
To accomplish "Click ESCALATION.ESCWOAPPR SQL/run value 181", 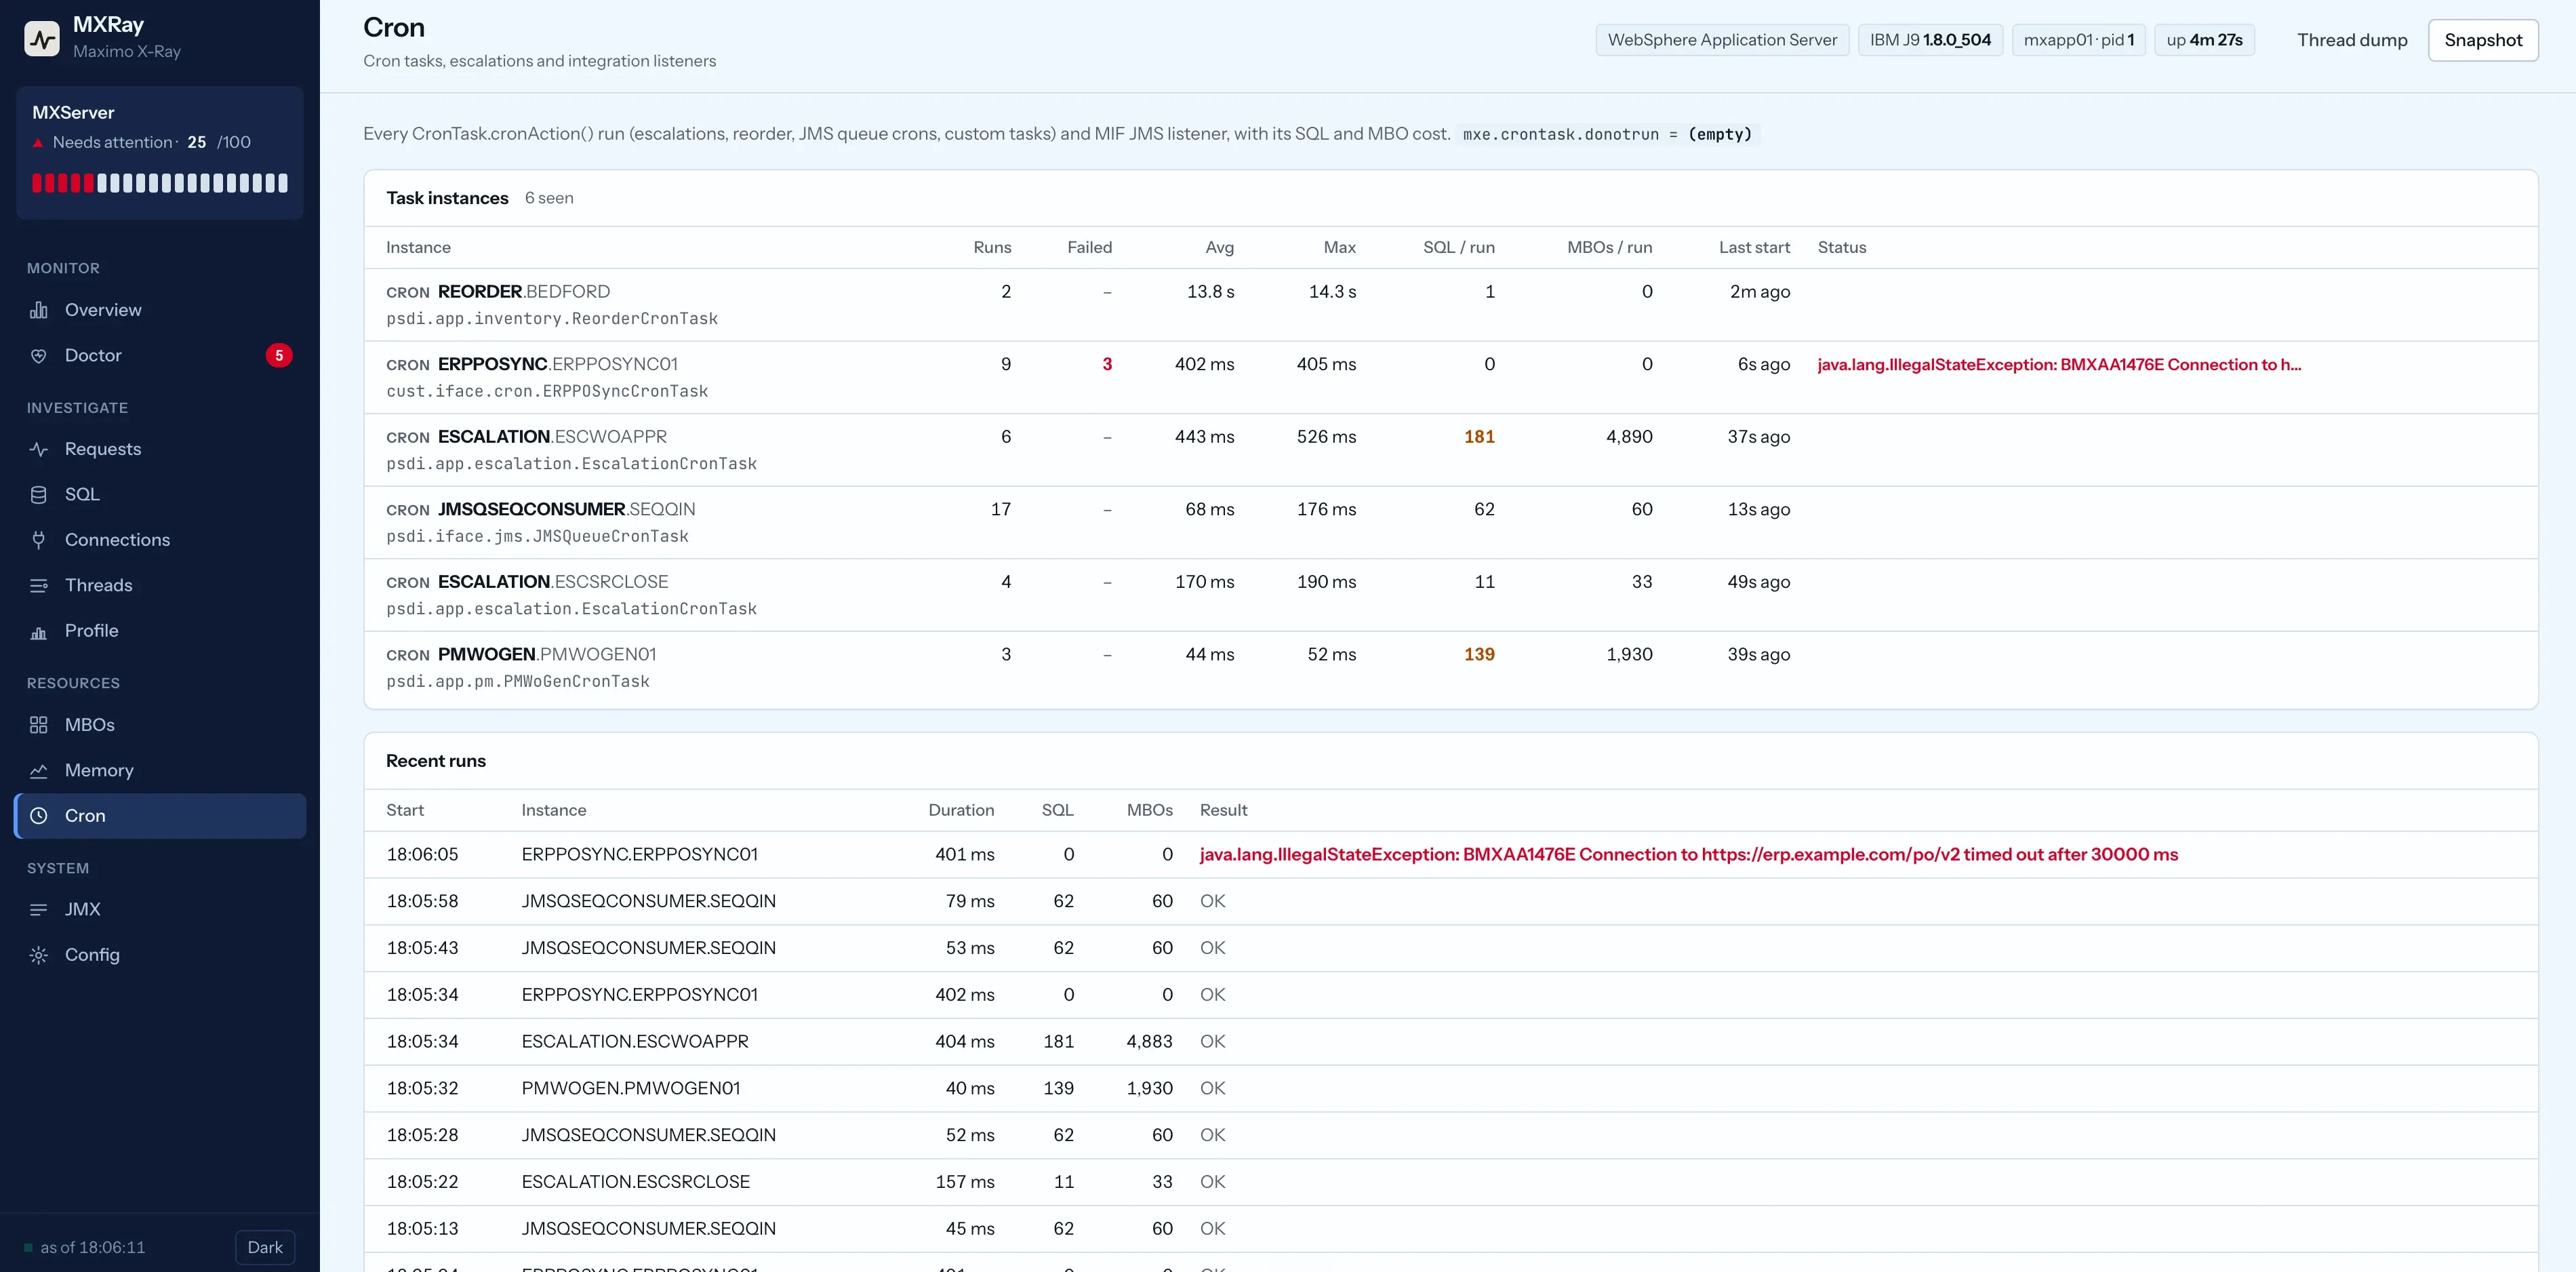I will [x=1479, y=437].
